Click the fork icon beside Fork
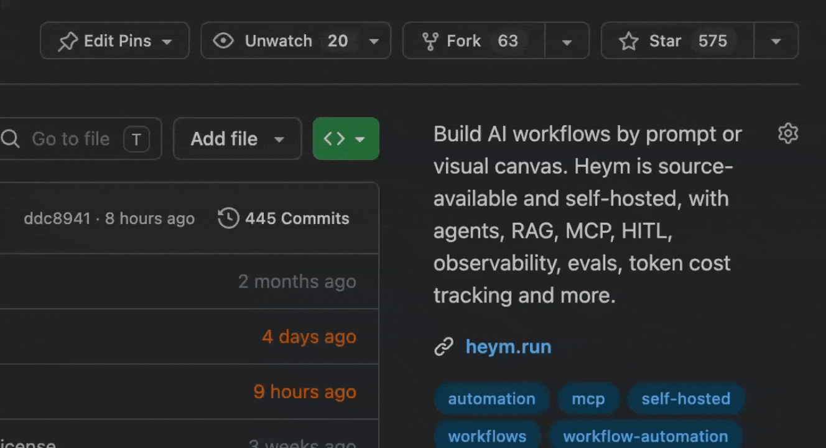Image resolution: width=826 pixels, height=448 pixels. coord(430,41)
